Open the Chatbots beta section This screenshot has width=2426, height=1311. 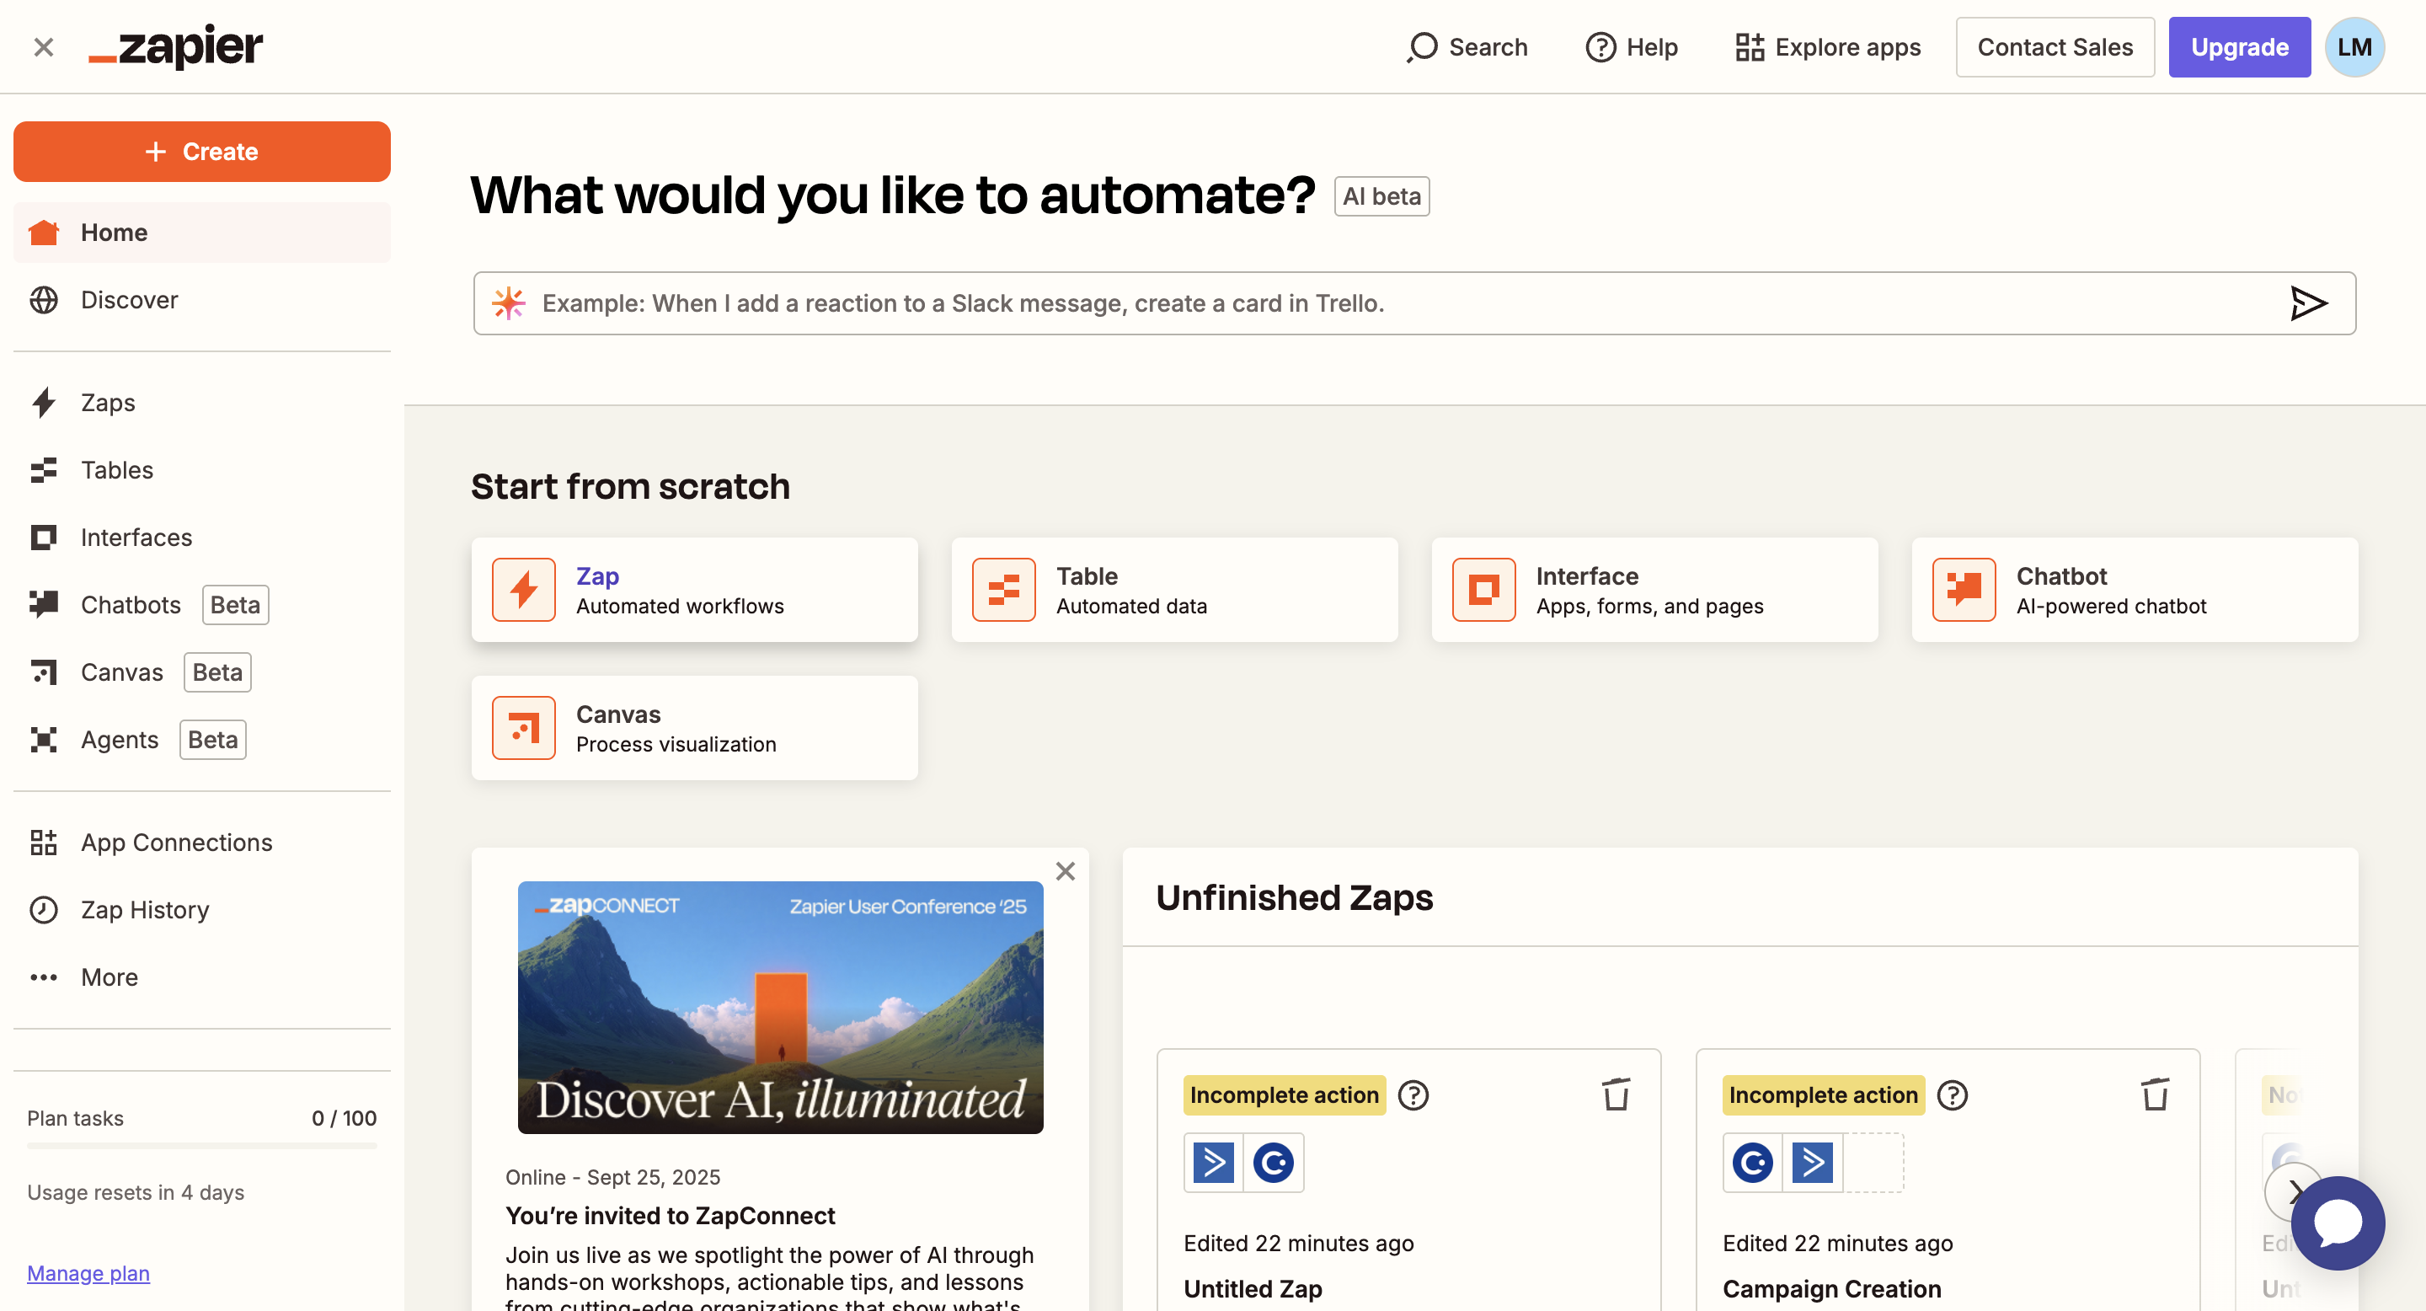pyautogui.click(x=130, y=605)
